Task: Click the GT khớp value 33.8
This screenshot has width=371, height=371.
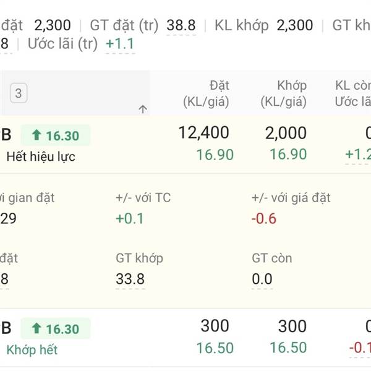Action: [130, 279]
